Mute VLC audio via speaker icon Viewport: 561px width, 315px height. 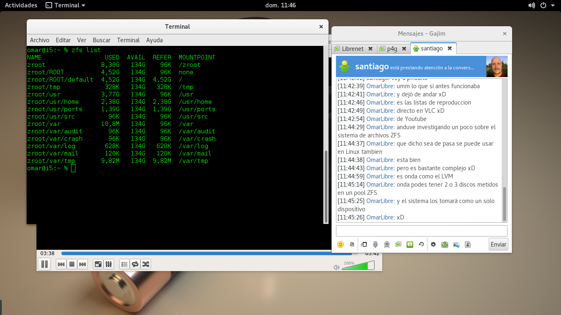[x=336, y=267]
